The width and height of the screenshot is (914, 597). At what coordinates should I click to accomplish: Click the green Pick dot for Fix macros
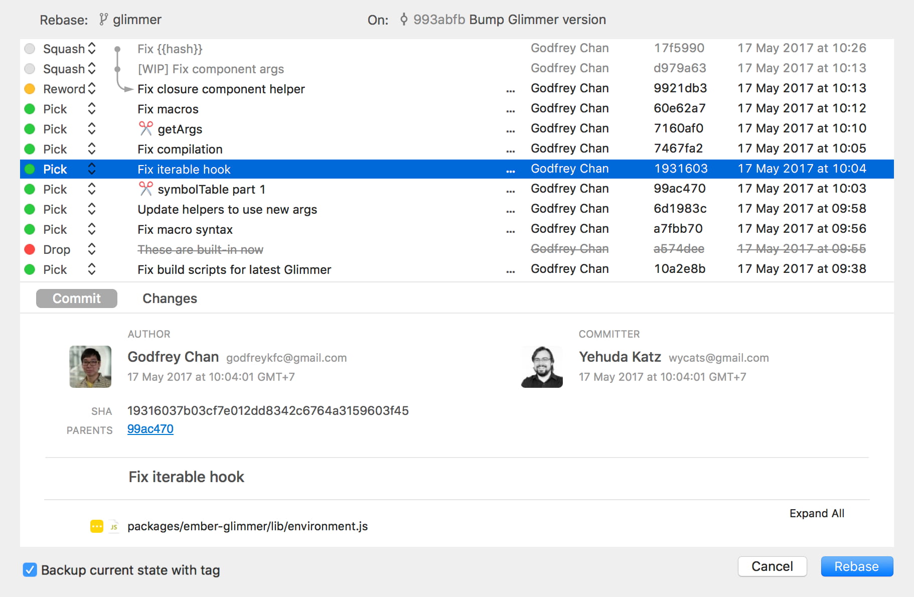(x=30, y=109)
